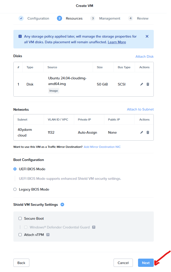171x272 pixels.
Task: Edit the 40ydorm cloud subnet
Action: click(142, 132)
